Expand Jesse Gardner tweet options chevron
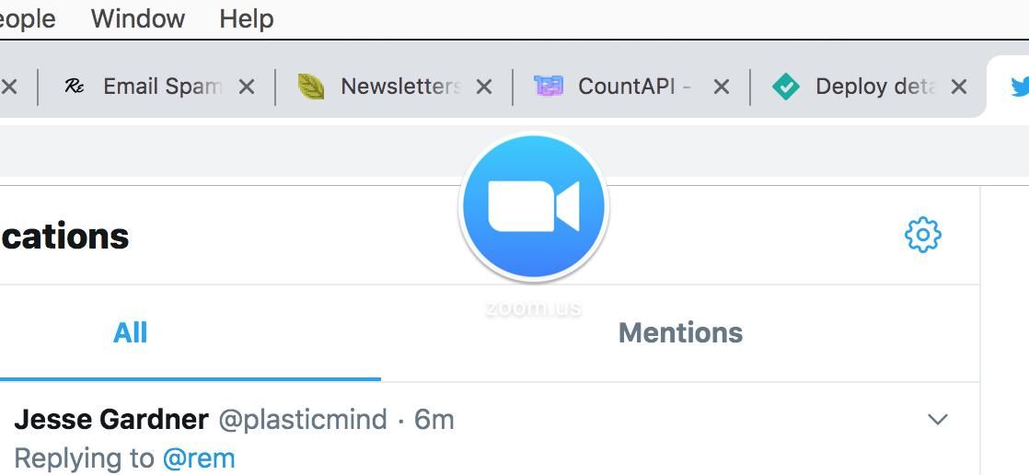This screenshot has height=475, width=1029. (938, 419)
